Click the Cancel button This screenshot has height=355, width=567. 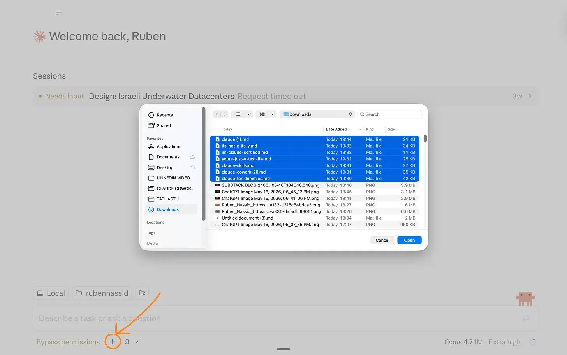point(382,240)
